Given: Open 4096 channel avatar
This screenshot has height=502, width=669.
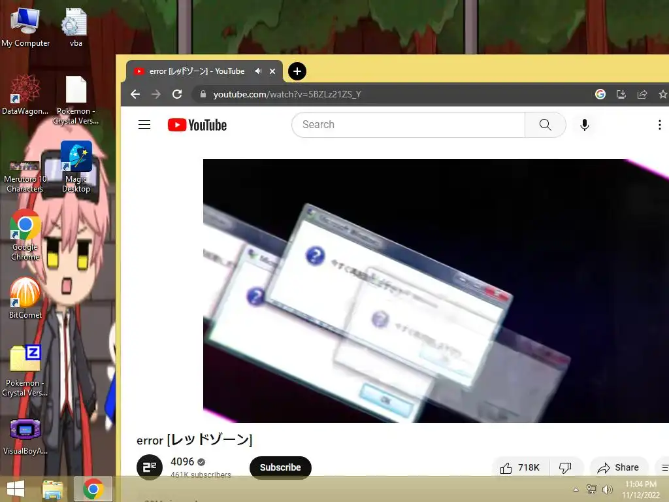Looking at the screenshot, I should pos(150,467).
